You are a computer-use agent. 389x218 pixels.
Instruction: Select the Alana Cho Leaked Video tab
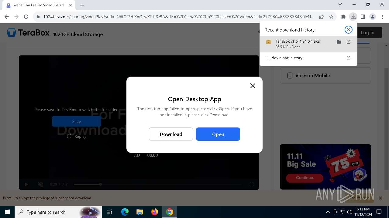tap(38, 5)
